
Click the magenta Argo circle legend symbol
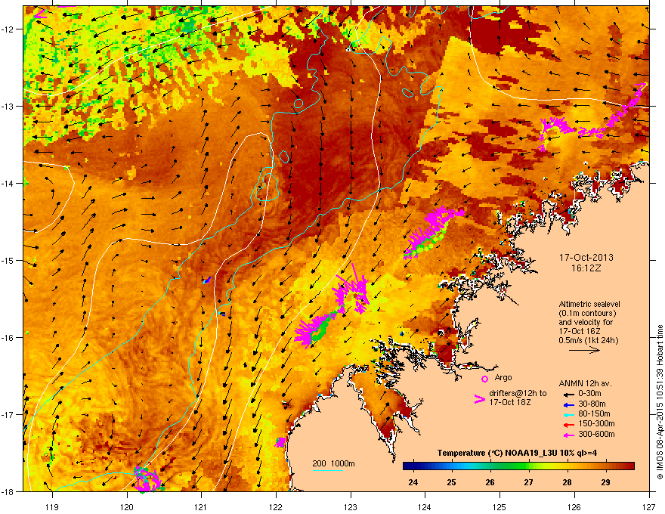[484, 379]
